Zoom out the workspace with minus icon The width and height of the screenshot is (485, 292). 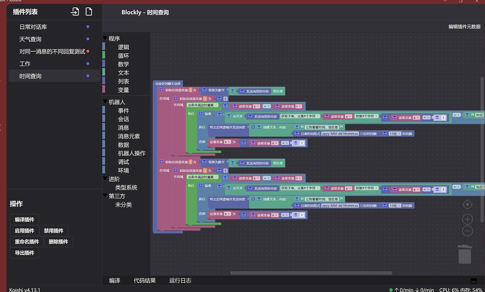point(467,231)
